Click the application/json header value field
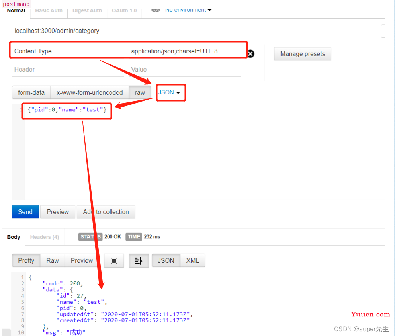Screen dimensions: 395x336 tap(186, 51)
